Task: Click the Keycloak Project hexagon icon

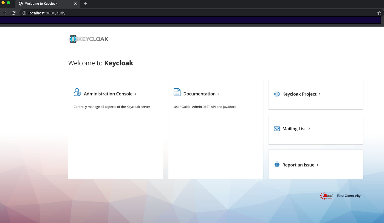Action: point(277,94)
